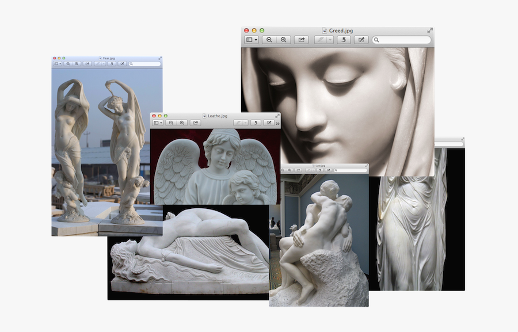Expand the highlight dropdown arrow in Greed.jpg window
Screen dimensions: 518x332
click(x=330, y=40)
